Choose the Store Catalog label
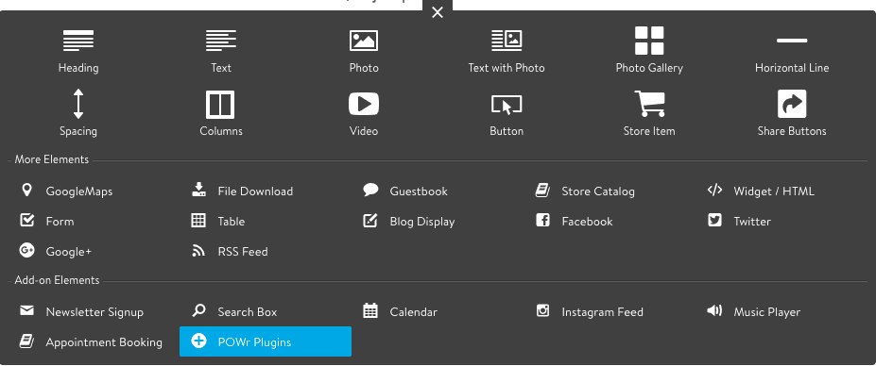 pos(598,191)
